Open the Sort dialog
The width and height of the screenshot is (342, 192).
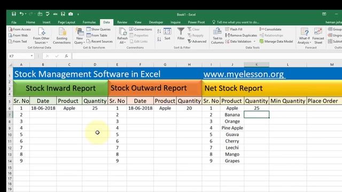(167, 34)
